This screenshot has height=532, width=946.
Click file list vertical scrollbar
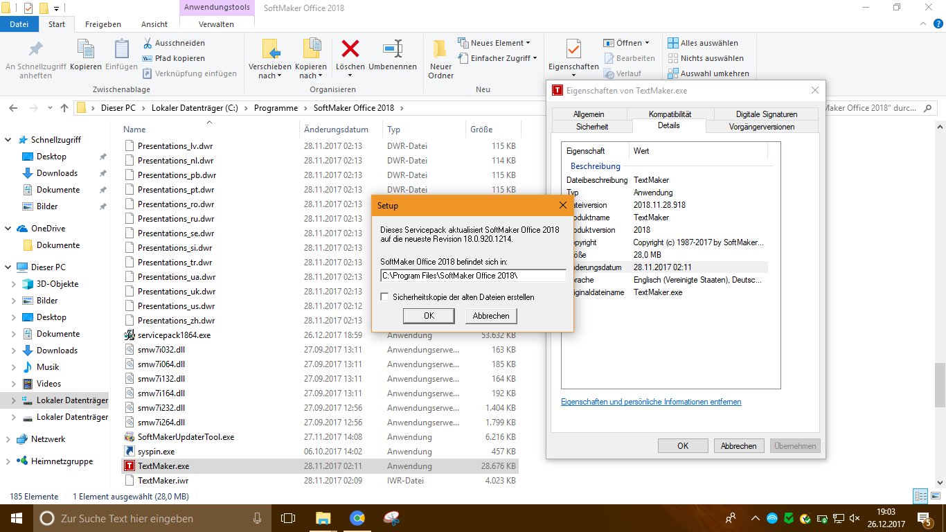(x=940, y=386)
